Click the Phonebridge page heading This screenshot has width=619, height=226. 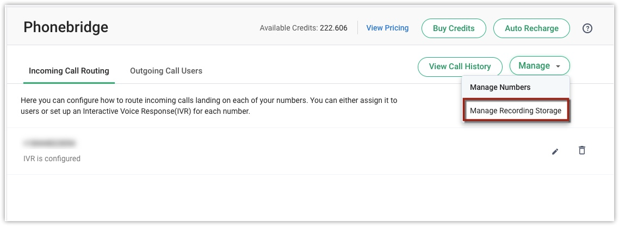click(x=66, y=27)
